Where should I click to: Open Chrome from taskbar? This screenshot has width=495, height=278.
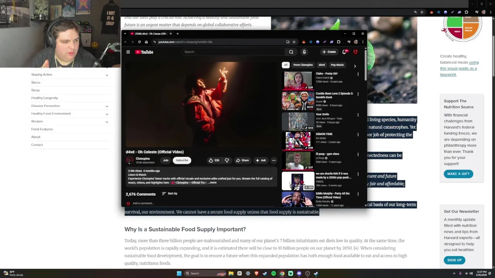(x=282, y=273)
